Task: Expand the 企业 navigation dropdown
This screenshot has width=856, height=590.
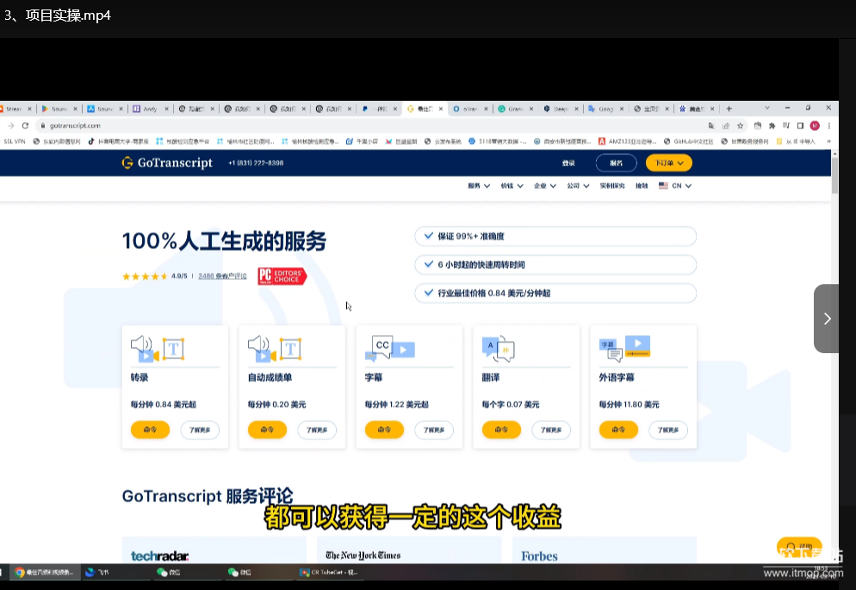Action: pos(545,185)
